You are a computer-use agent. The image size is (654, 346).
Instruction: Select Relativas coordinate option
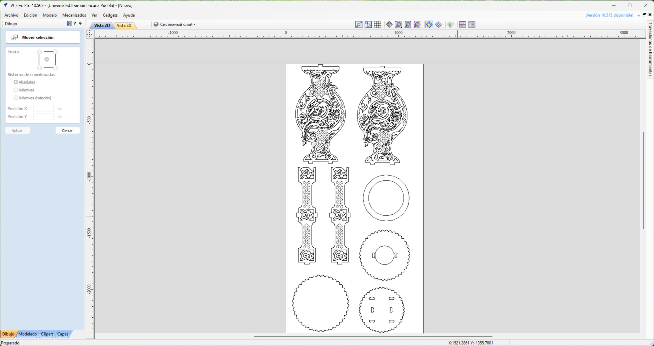pyautogui.click(x=16, y=90)
